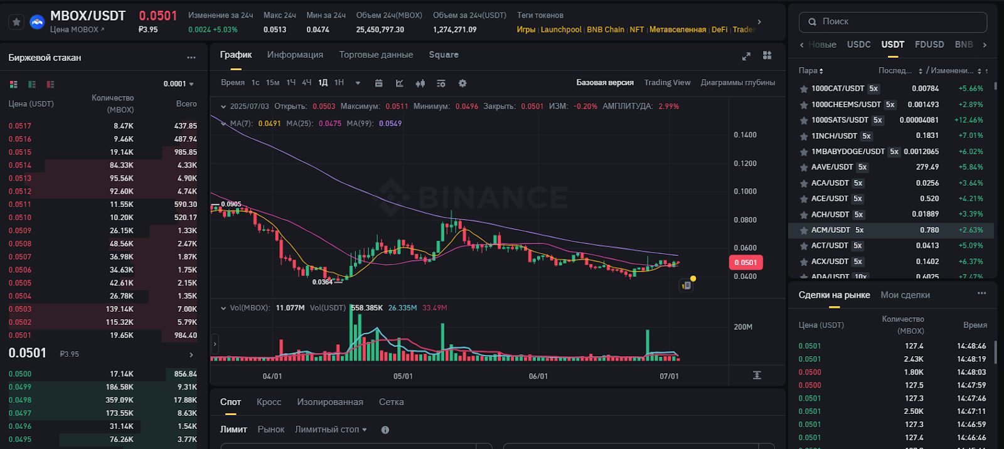Focus the Поиск search field

click(x=893, y=22)
